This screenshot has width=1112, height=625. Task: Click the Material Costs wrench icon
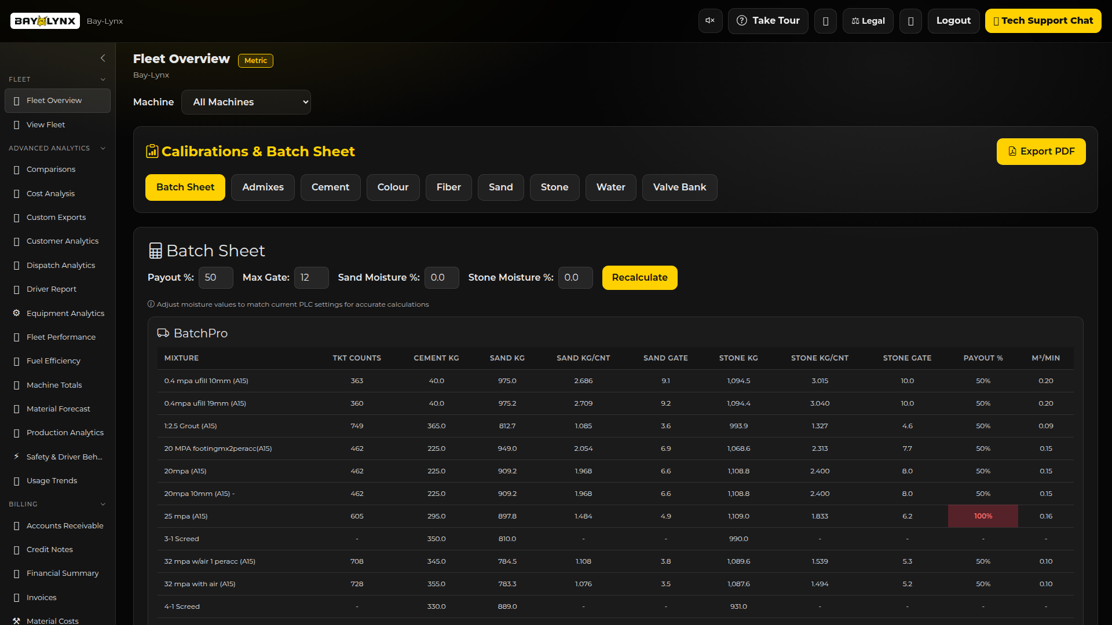point(16,620)
